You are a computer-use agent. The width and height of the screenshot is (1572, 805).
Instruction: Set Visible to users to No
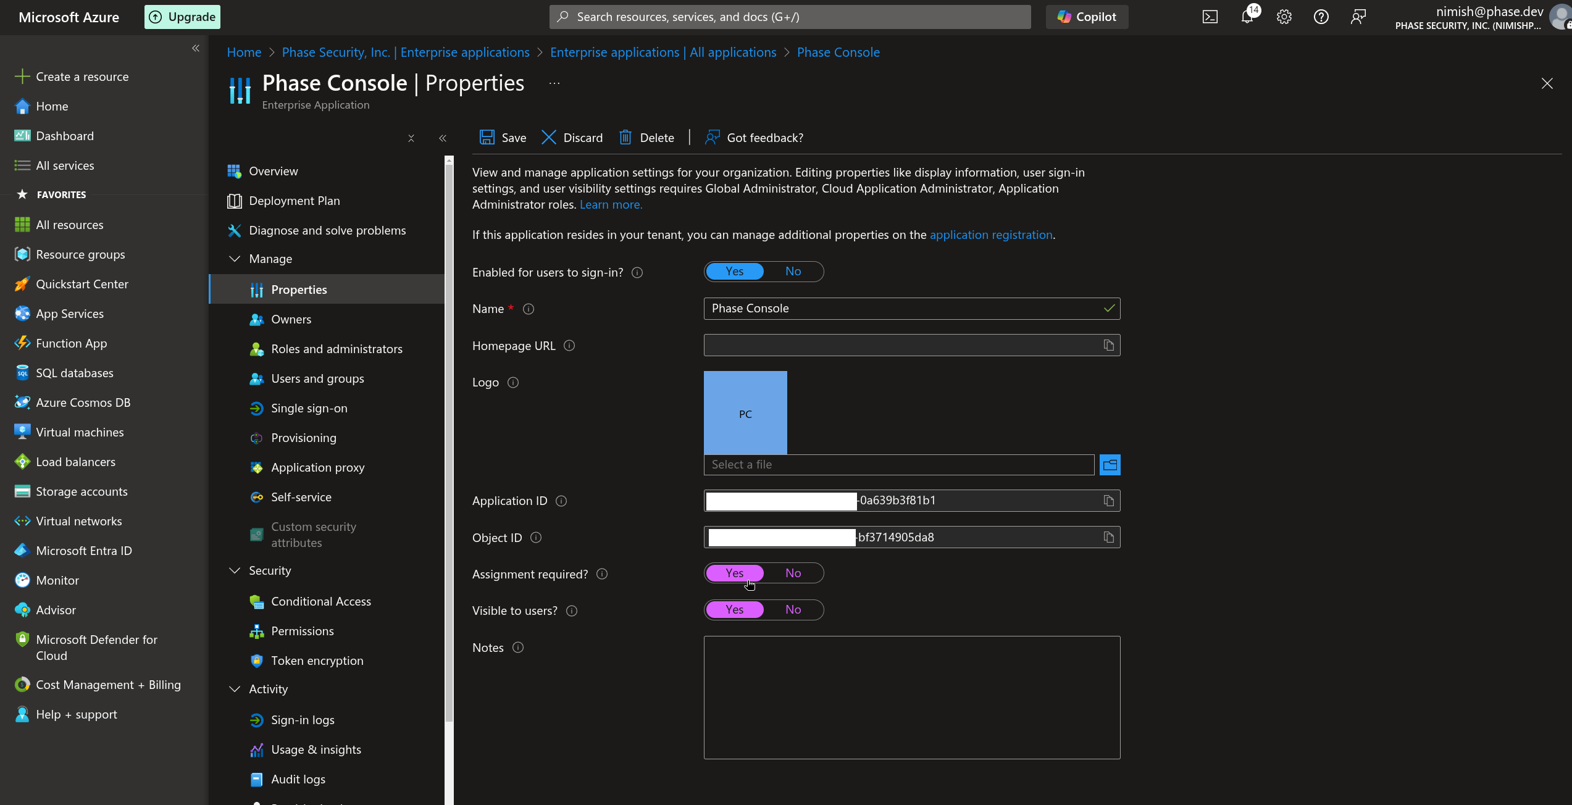793,610
